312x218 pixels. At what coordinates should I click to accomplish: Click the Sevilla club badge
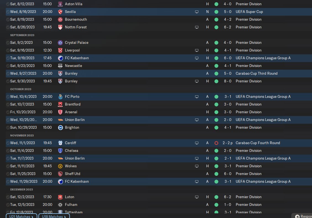click(60, 12)
